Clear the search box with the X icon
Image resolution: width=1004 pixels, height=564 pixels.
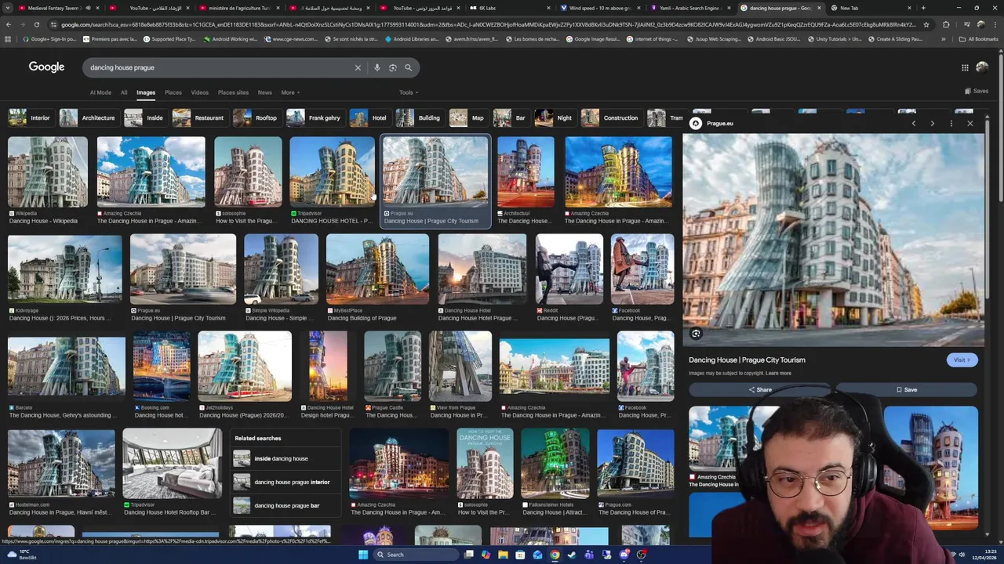point(358,67)
